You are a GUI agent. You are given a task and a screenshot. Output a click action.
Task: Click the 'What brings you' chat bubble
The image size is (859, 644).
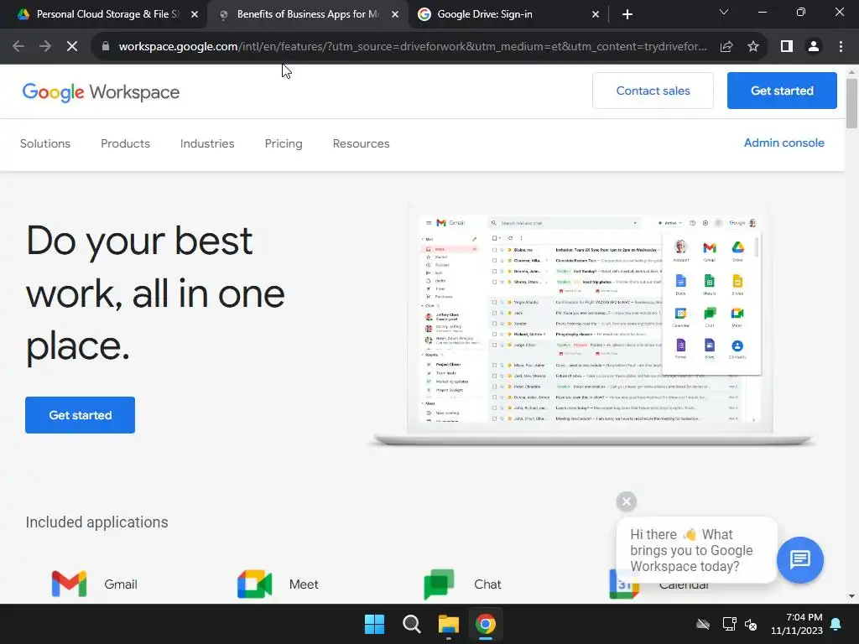696,550
